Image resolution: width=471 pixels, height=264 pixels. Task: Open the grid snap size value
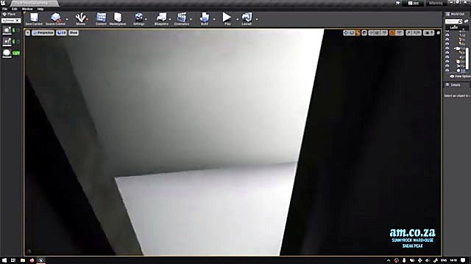[x=384, y=33]
